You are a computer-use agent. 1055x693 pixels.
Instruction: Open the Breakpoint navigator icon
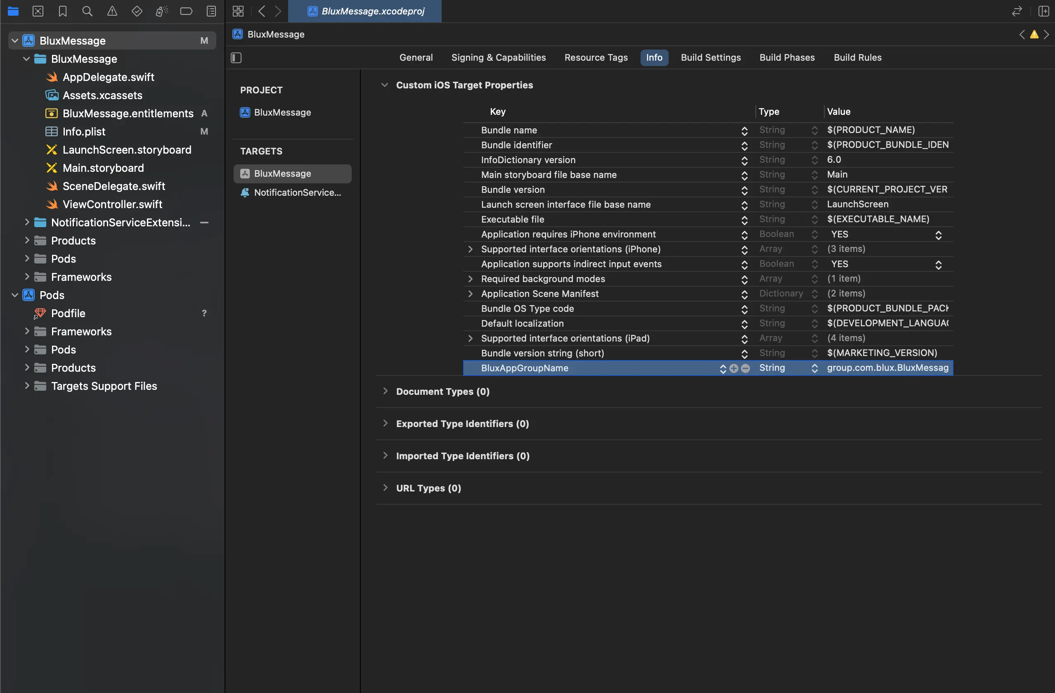186,11
